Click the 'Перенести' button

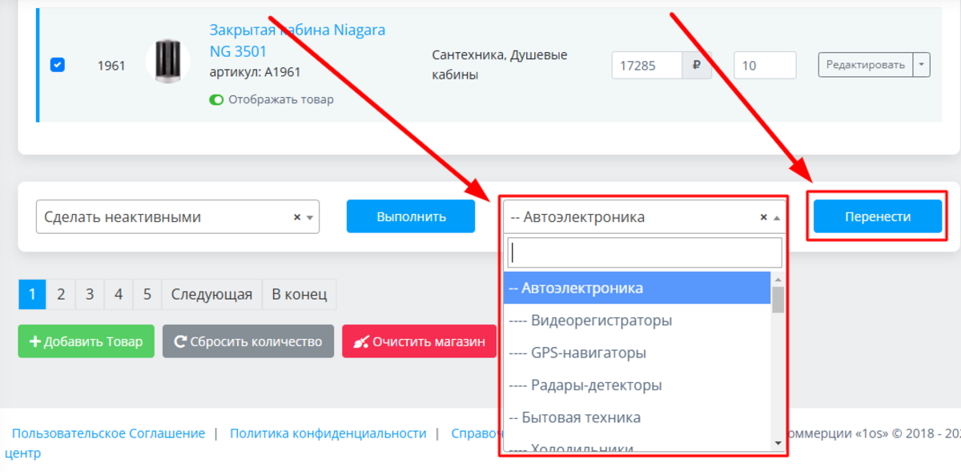click(x=878, y=216)
